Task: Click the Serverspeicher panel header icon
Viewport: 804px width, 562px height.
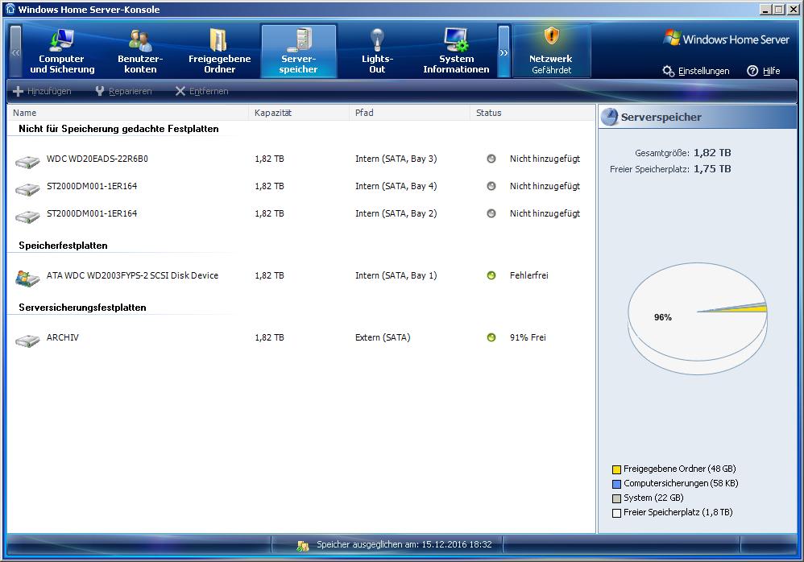Action: click(x=610, y=117)
